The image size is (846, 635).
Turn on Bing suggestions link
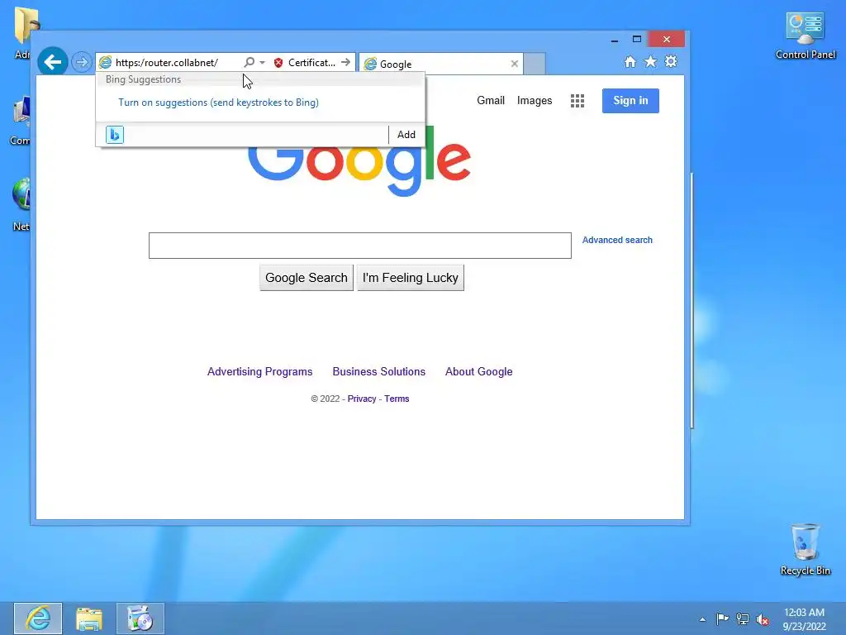218,103
